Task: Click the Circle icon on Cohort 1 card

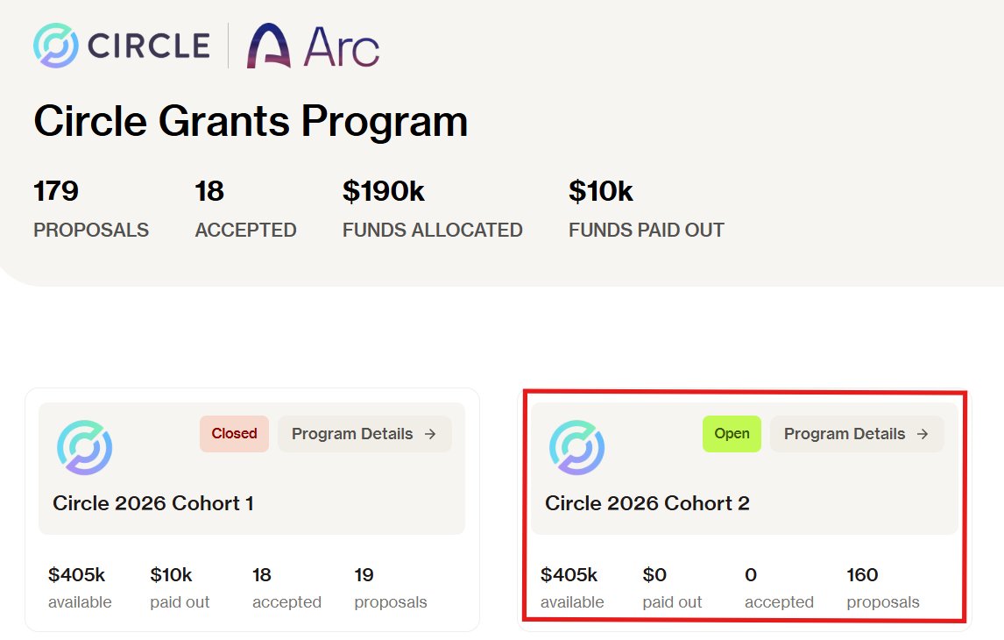Action: 84,447
